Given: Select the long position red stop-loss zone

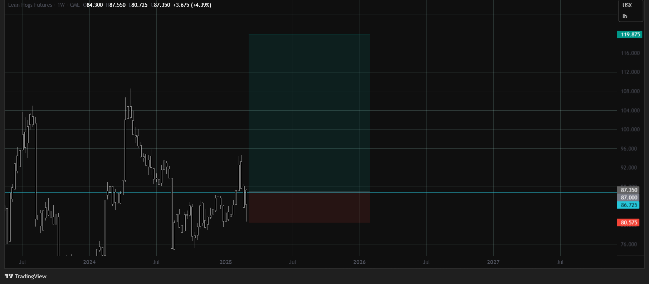Looking at the screenshot, I should coord(309,207).
